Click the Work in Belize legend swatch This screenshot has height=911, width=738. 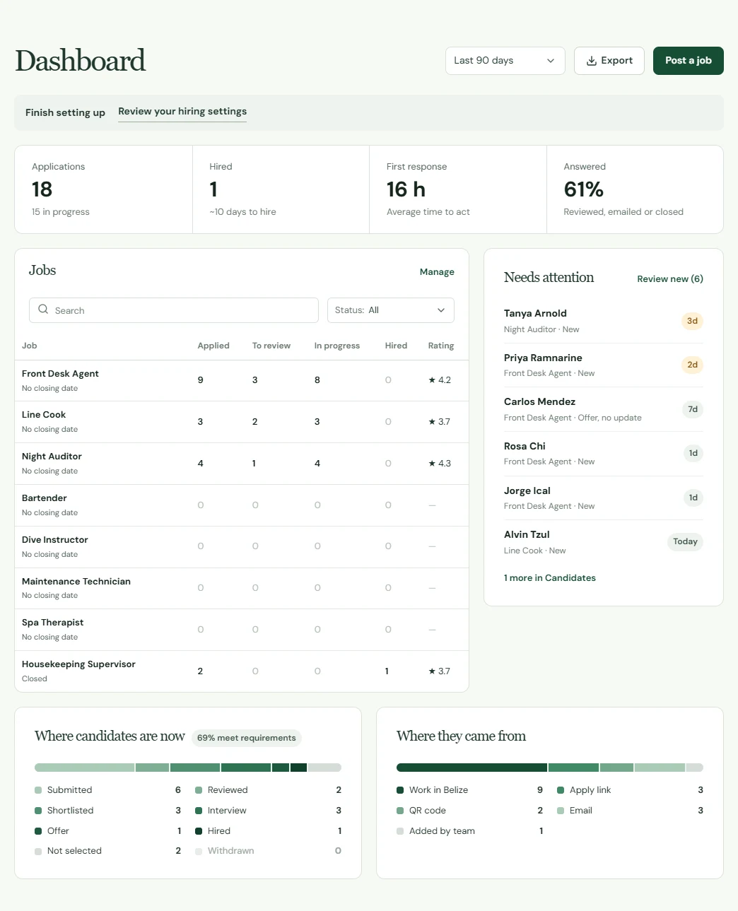click(400, 790)
